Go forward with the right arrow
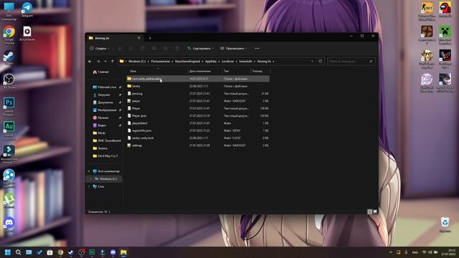The image size is (459, 258). 98,62
